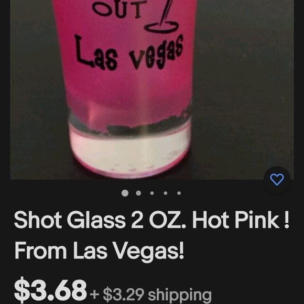Add item to watchlist with heart icon
This screenshot has width=304, height=304.
tap(277, 179)
